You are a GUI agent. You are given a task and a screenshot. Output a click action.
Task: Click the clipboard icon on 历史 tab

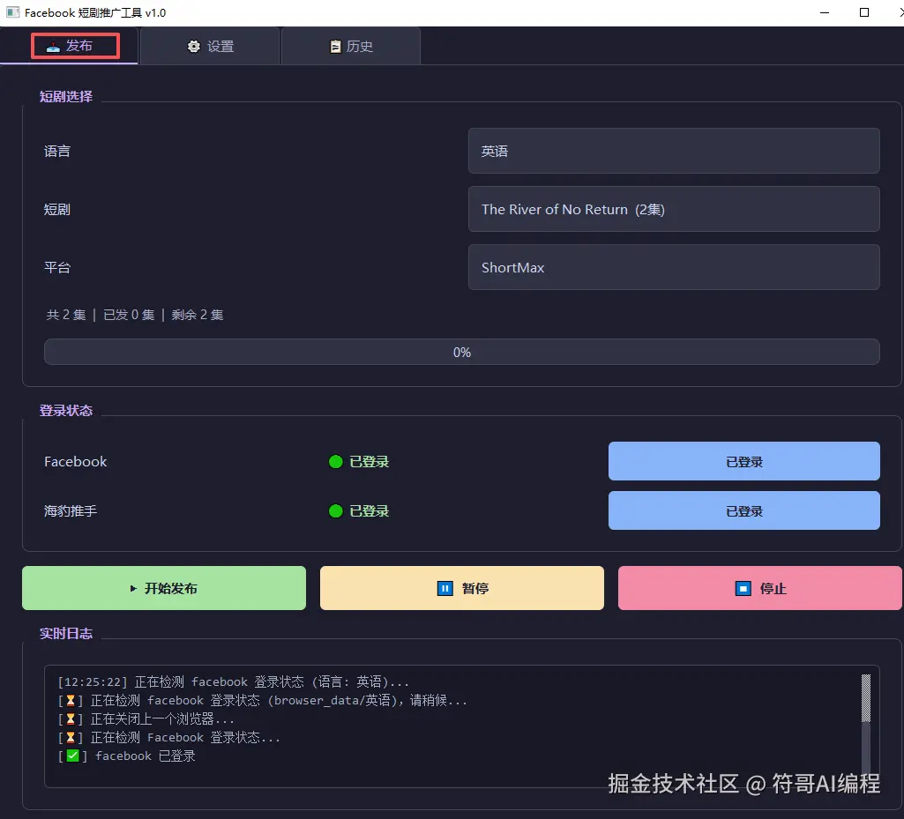coord(335,46)
